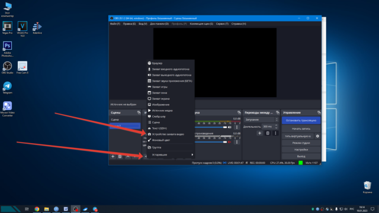The image size is (379, 213).
Task: Open transition properties three-dots button
Action: tap(275, 133)
